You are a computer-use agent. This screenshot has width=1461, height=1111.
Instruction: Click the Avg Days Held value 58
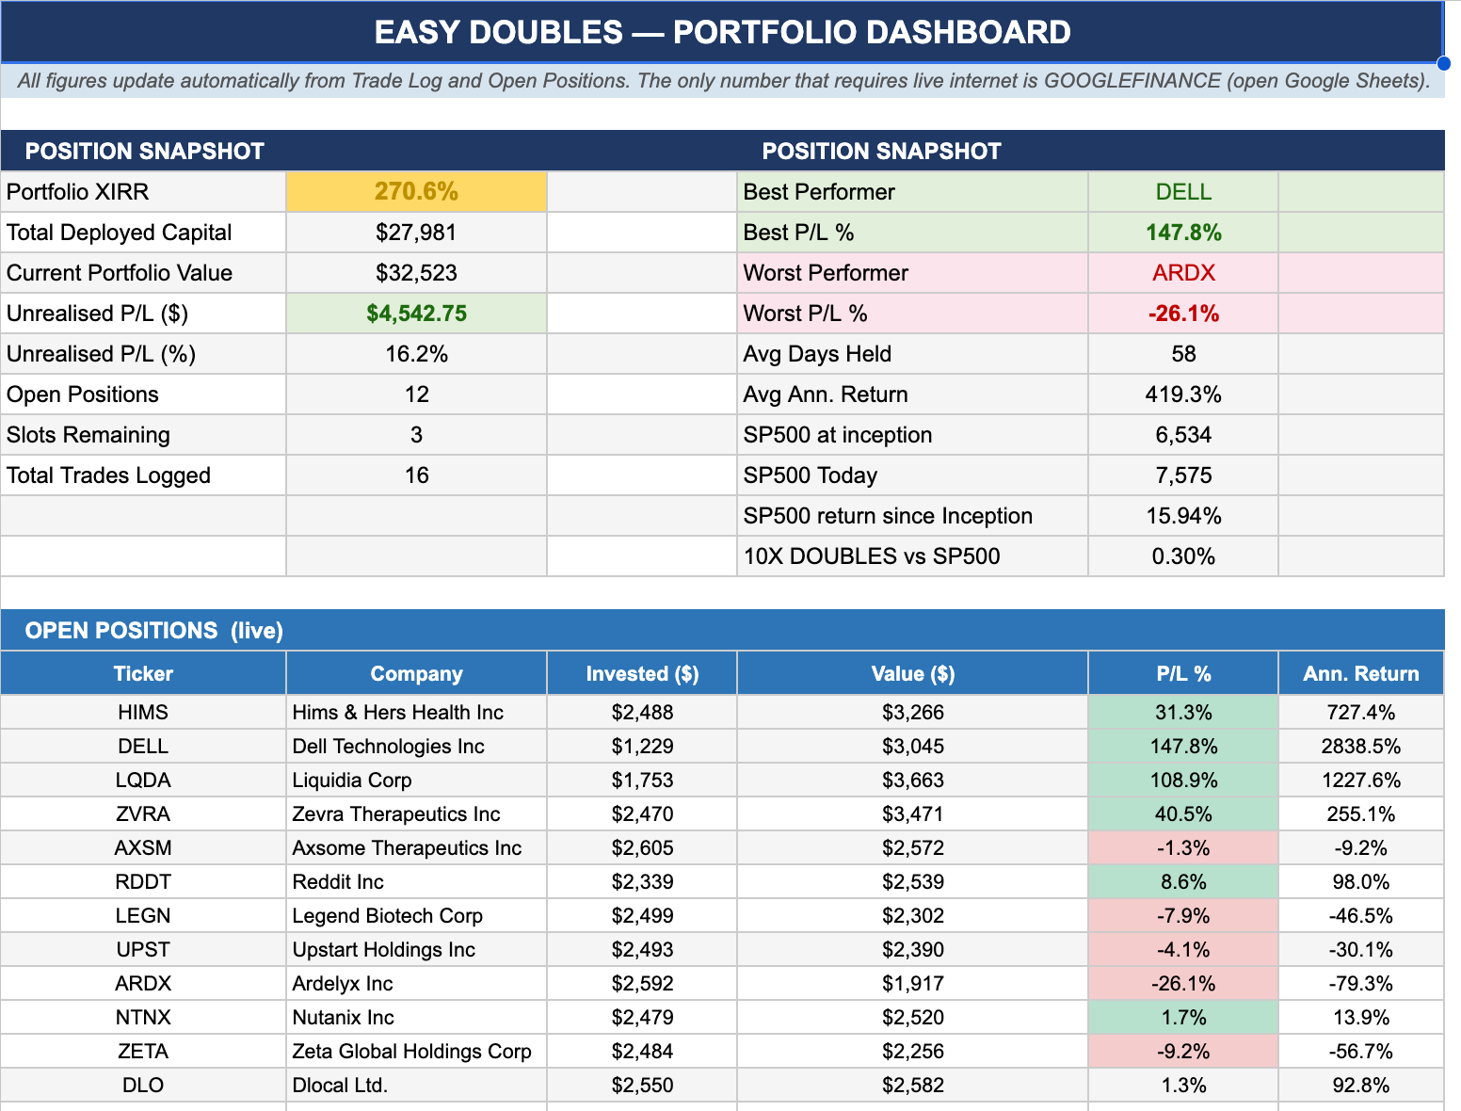(1183, 354)
